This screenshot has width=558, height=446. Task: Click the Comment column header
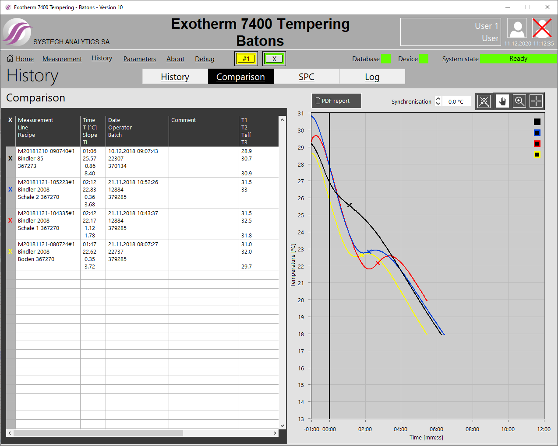[204, 131]
